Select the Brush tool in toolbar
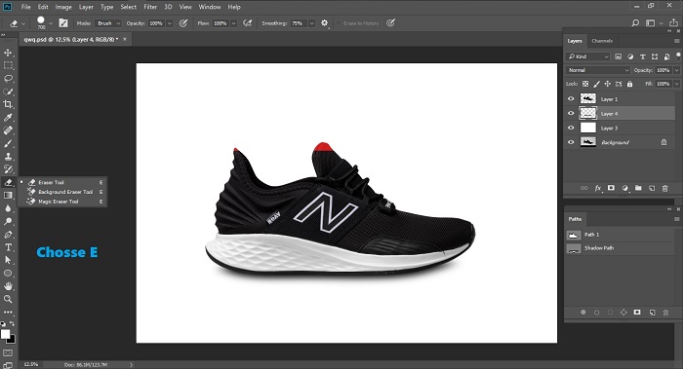 (8, 143)
